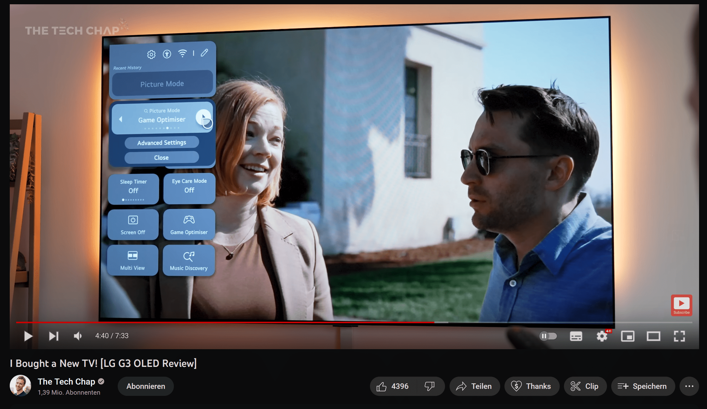The width and height of the screenshot is (707, 409).
Task: Share video via Teilen button
Action: [475, 386]
